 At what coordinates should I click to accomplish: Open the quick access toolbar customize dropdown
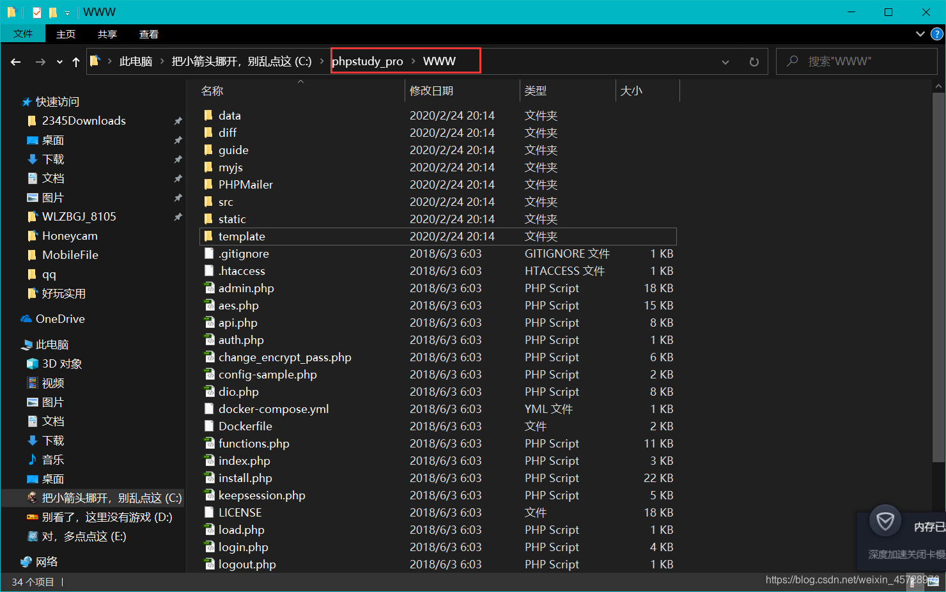pos(67,13)
